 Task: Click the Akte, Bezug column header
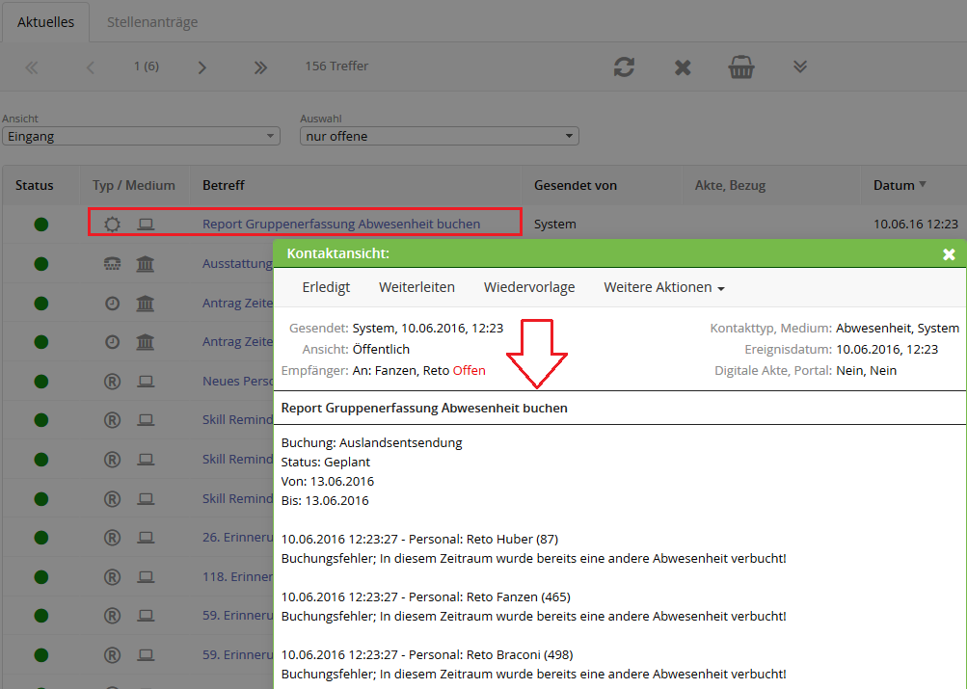(x=730, y=185)
